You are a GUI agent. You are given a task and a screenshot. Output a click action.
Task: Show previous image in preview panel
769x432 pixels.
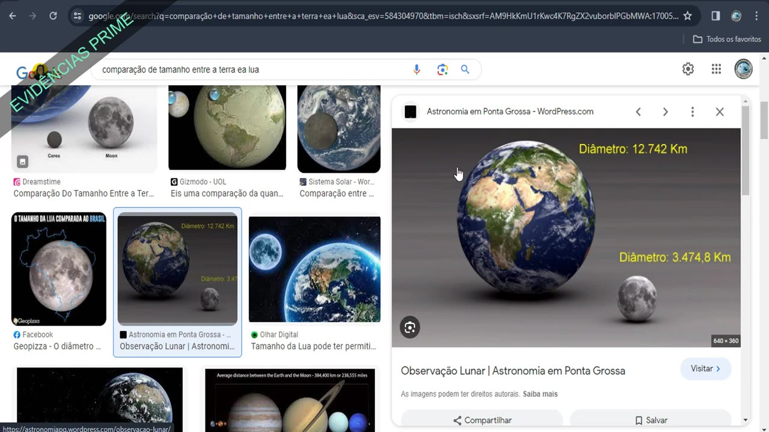tap(638, 112)
